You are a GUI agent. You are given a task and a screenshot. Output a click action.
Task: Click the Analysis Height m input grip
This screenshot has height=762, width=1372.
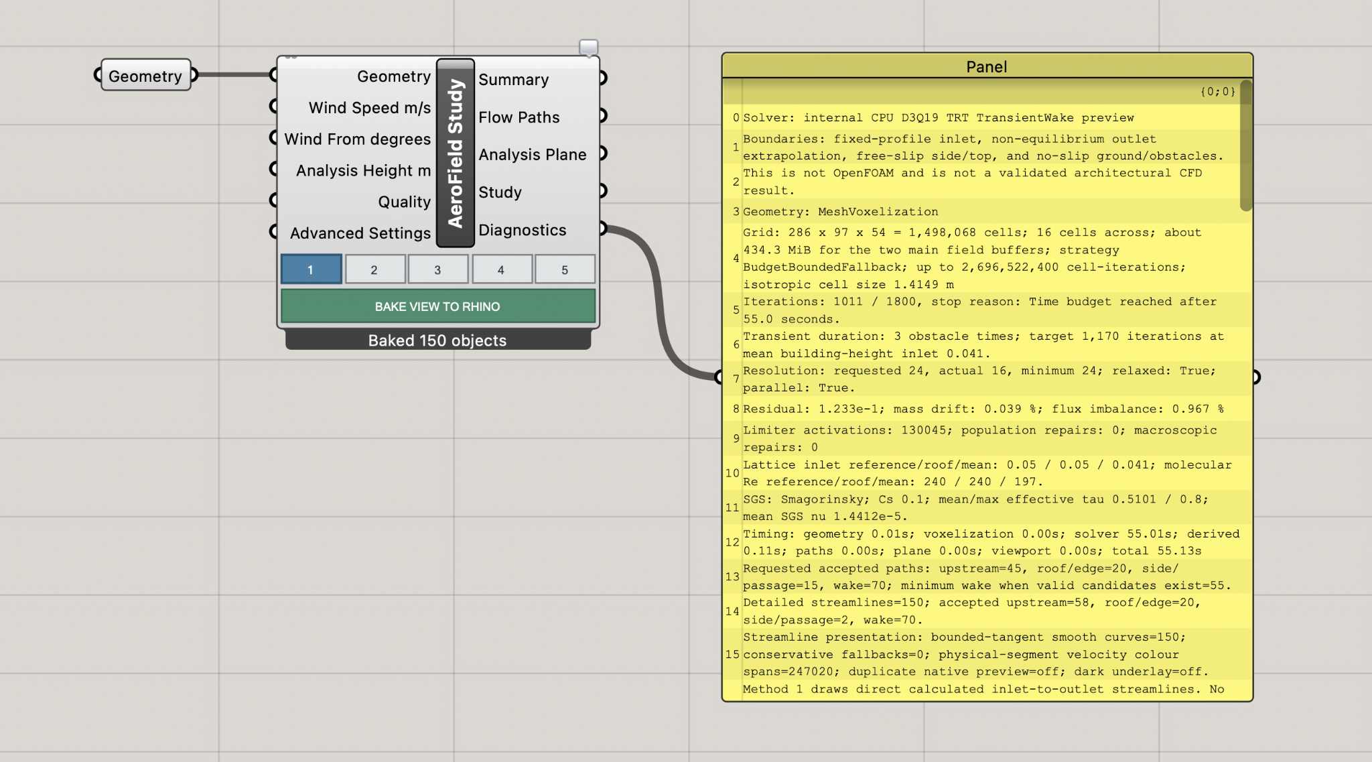(x=273, y=169)
